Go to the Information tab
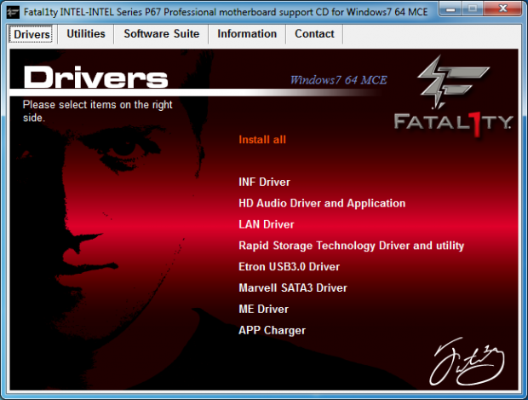The image size is (528, 400). [x=247, y=34]
